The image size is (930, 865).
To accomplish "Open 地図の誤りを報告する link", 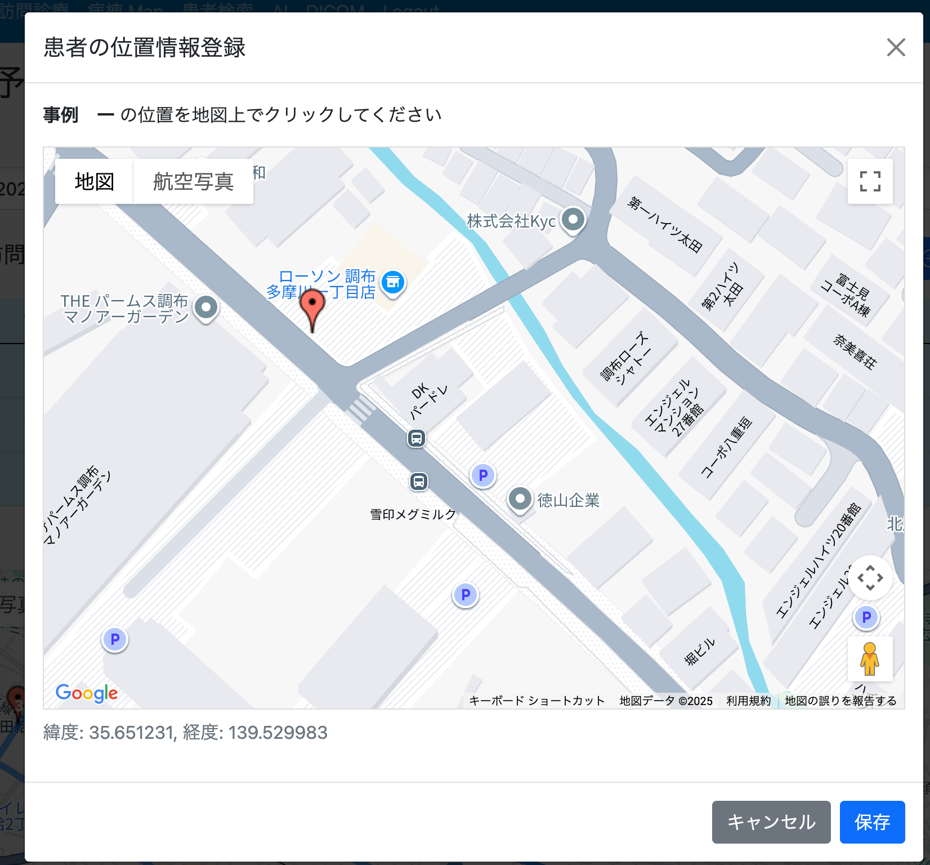I will [x=840, y=701].
